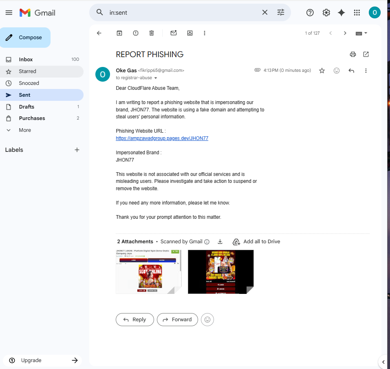Viewport: 390px width, 369px height.
Task: Click the Reply button
Action: pos(135,320)
